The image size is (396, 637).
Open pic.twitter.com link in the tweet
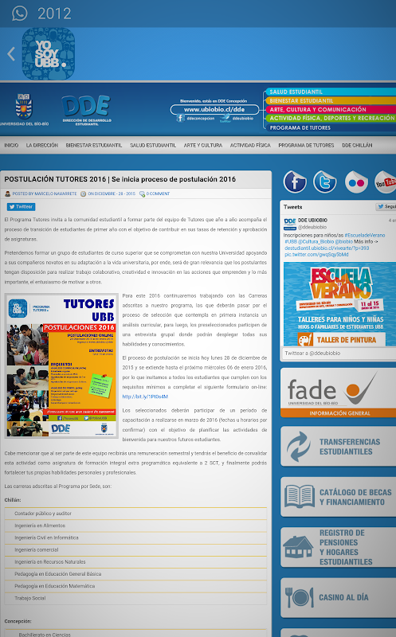316,254
